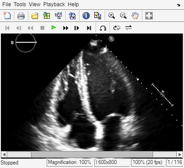This screenshot has height=168, width=184.
Task: Toggle repeat playback mode
Action: 117,28
